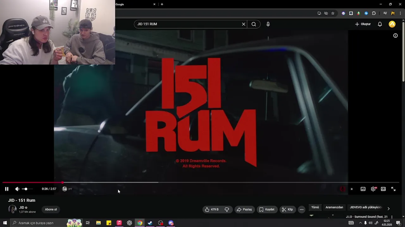
Task: Click the Paylaş share button
Action: 244,209
